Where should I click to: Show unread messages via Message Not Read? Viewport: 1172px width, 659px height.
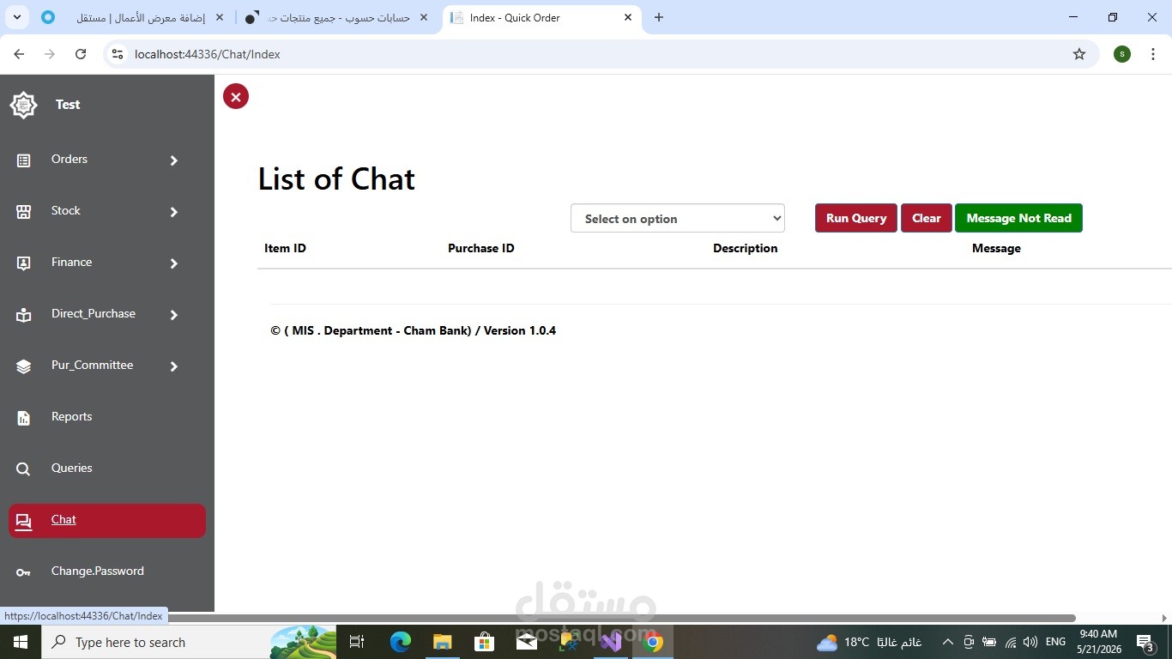click(1018, 218)
